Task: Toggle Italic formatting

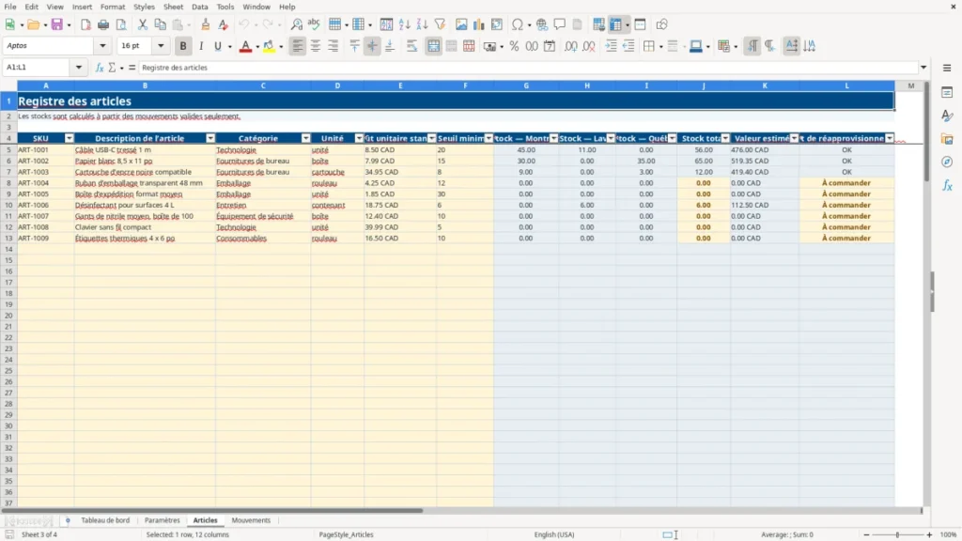Action: coord(201,46)
